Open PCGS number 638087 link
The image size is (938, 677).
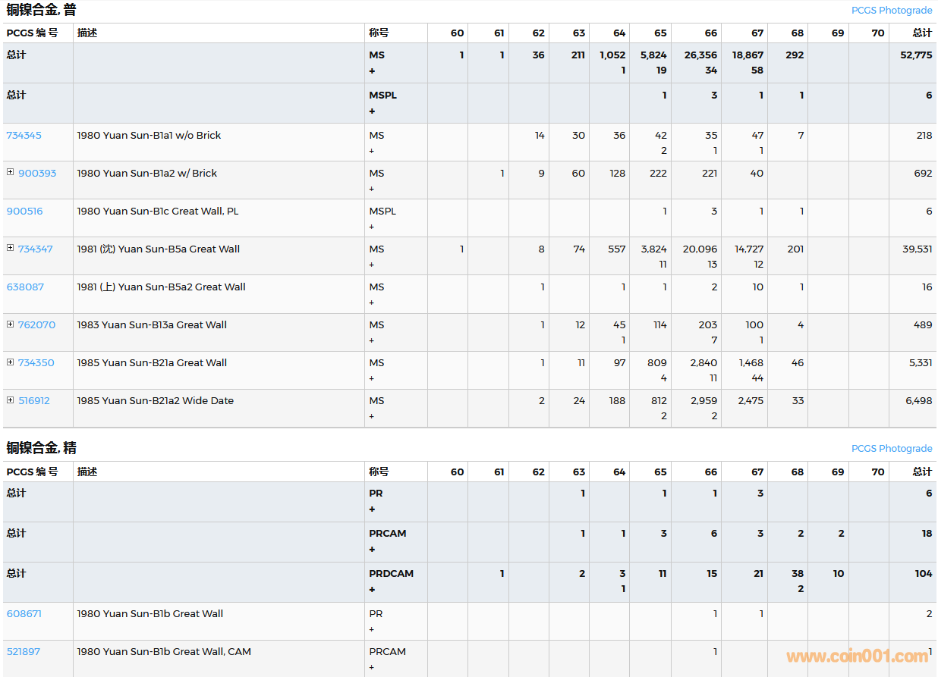point(25,287)
